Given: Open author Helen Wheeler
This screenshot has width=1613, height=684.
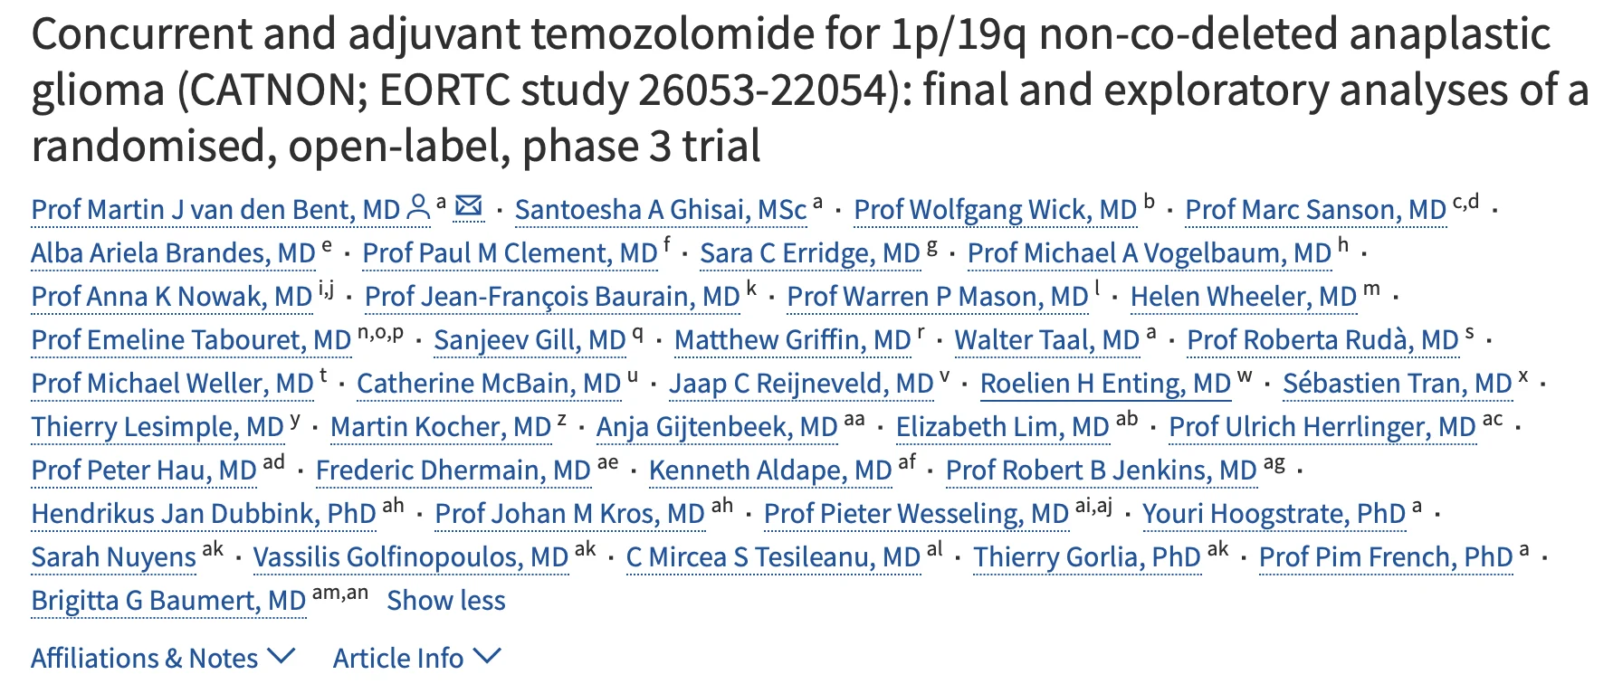Looking at the screenshot, I should pyautogui.click(x=1243, y=297).
